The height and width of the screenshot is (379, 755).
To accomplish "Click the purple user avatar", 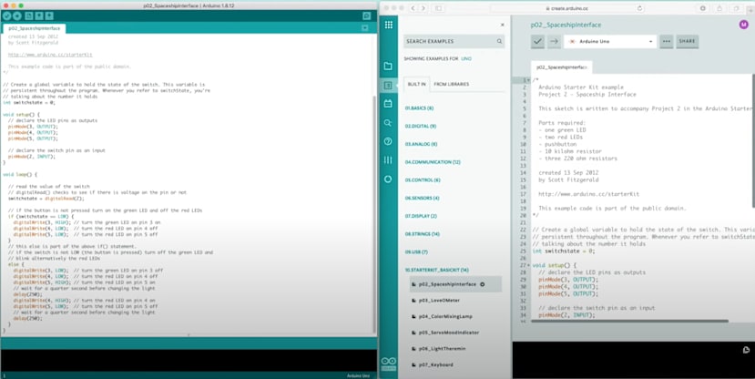I will pyautogui.click(x=743, y=24).
